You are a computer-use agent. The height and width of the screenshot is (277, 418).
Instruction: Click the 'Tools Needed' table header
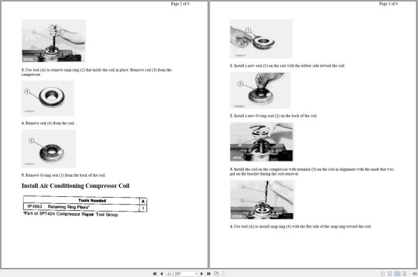[x=92, y=200]
